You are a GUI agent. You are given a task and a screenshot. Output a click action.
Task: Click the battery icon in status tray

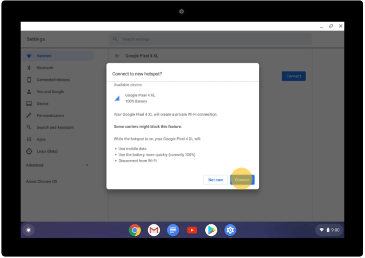328,230
